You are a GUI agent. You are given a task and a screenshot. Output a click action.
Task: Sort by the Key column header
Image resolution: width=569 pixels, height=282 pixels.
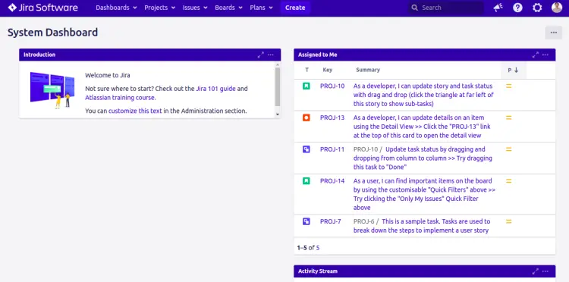point(327,70)
